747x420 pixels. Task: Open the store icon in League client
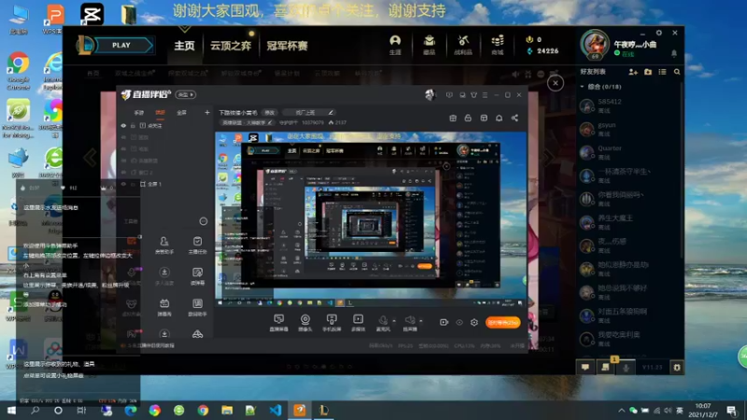498,45
